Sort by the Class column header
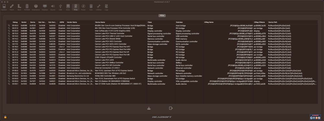Screen dimensions: 324x121 (161, 22)
